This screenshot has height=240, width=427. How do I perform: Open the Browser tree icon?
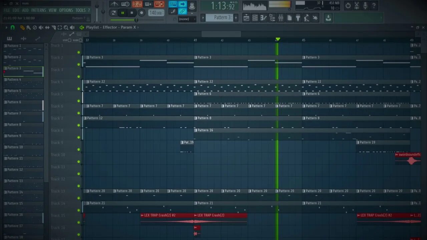pos(272,18)
